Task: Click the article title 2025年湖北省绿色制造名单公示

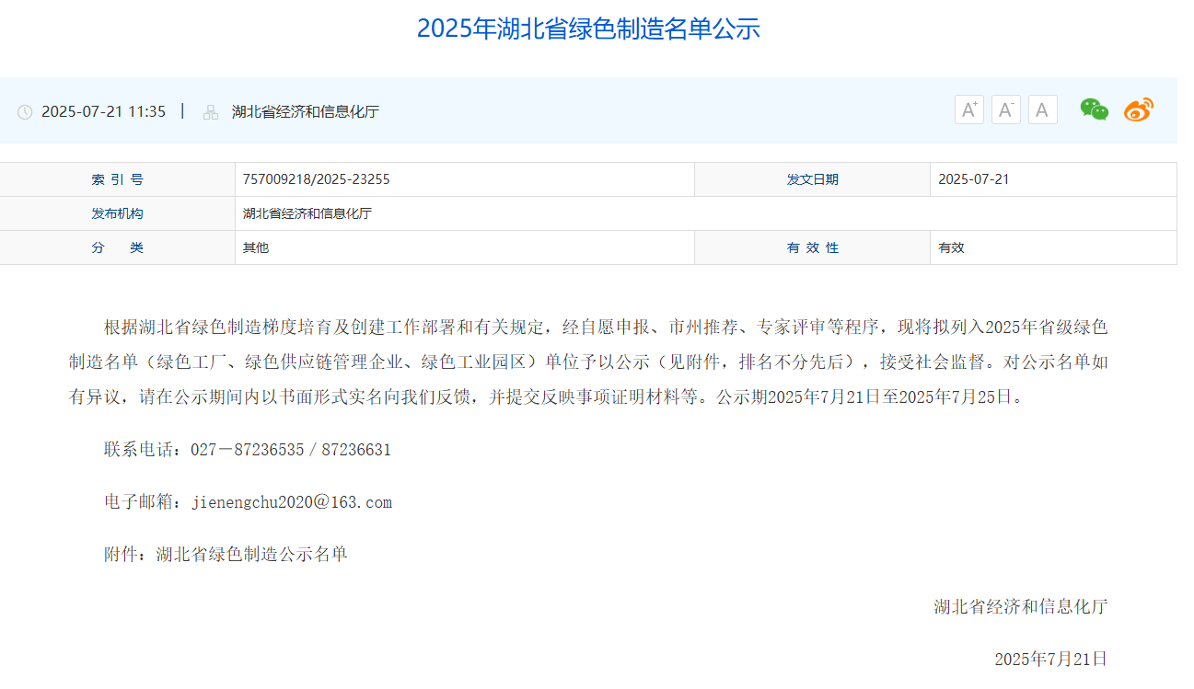Action: click(592, 29)
